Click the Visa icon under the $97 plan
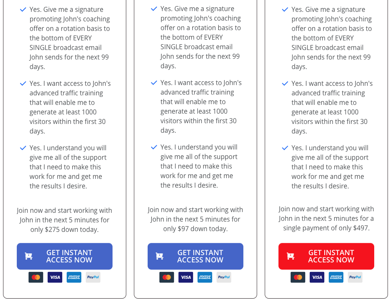This screenshot has height=299, width=391. [186, 277]
